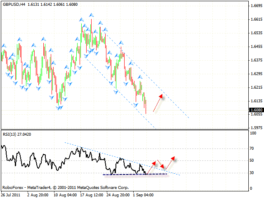Click the 1.6695 price scale label

click(257, 6)
